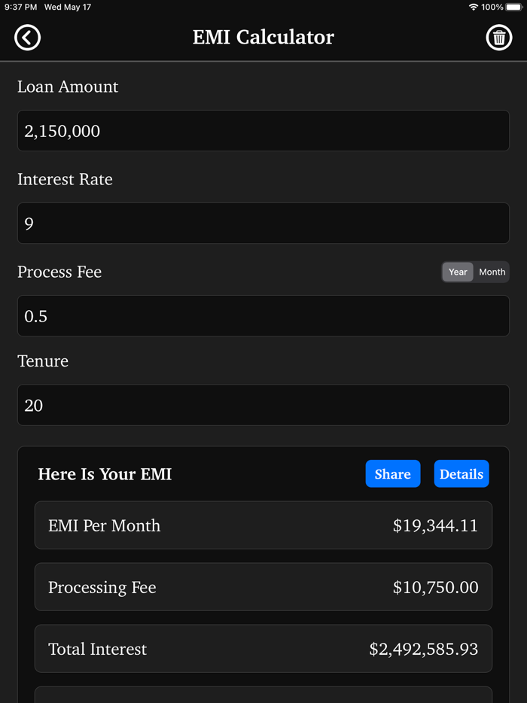Select the Tenure input field
The image size is (527, 703).
coord(263,405)
